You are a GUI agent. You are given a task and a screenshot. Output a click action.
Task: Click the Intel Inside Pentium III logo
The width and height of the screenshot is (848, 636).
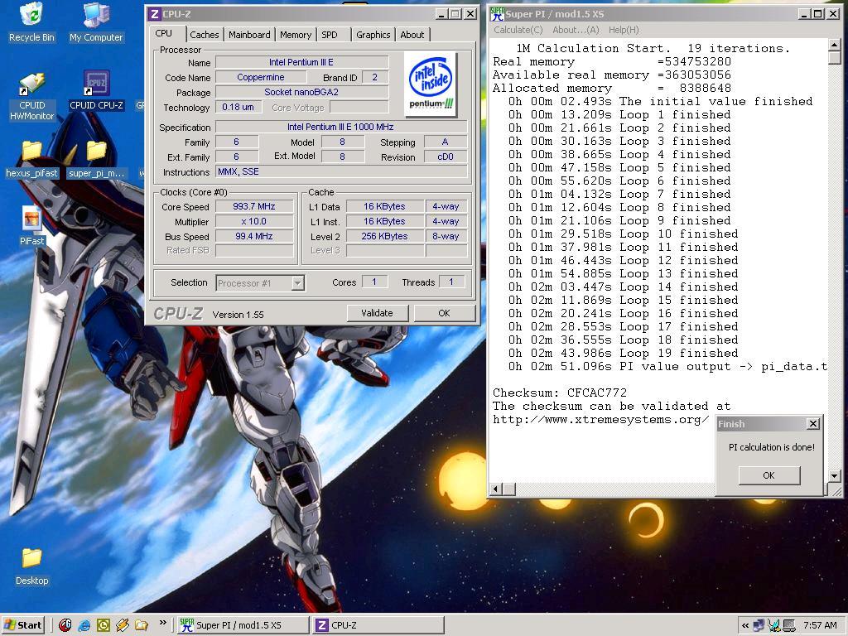point(431,84)
